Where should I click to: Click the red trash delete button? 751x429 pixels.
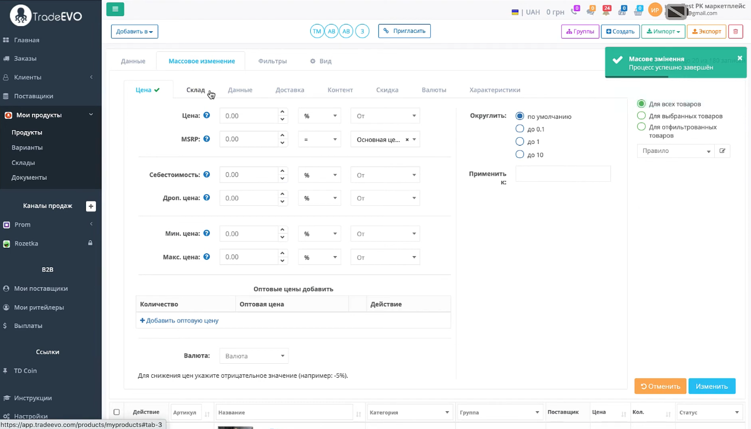click(735, 32)
